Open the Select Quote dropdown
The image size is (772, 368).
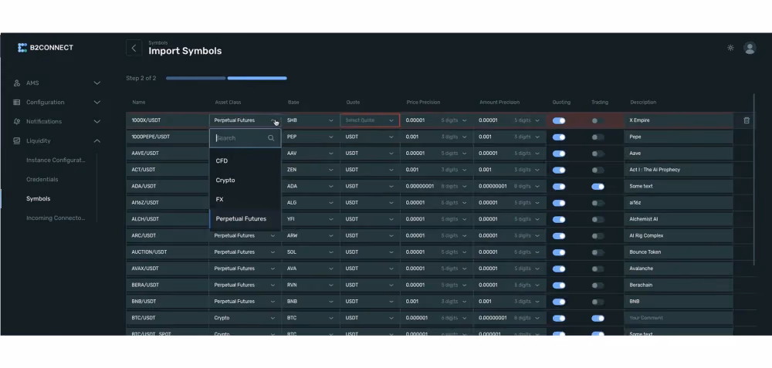pyautogui.click(x=370, y=120)
